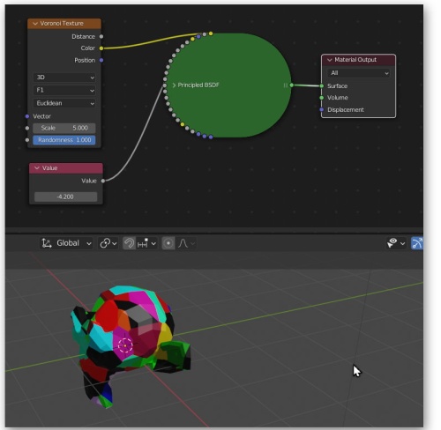
Task: Click the Distance output socket
Action: point(101,37)
